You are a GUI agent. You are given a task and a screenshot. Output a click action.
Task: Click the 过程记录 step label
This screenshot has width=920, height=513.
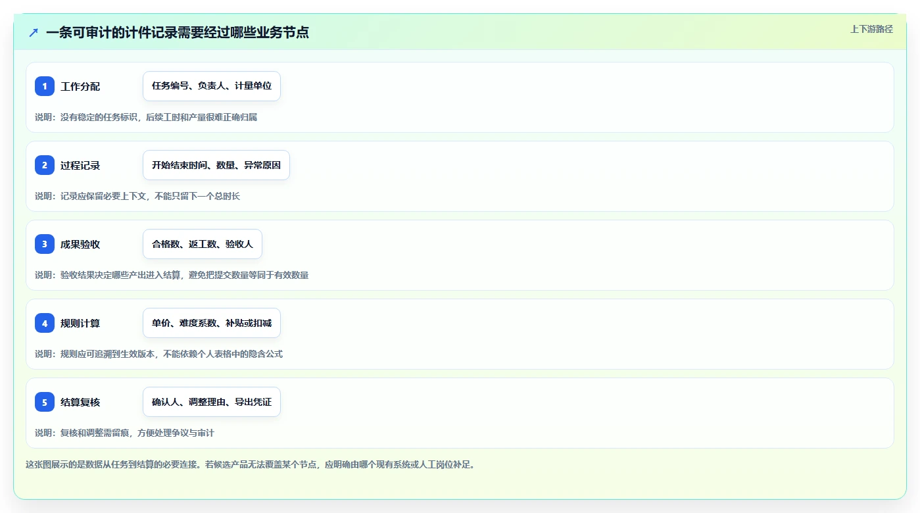pyautogui.click(x=80, y=165)
